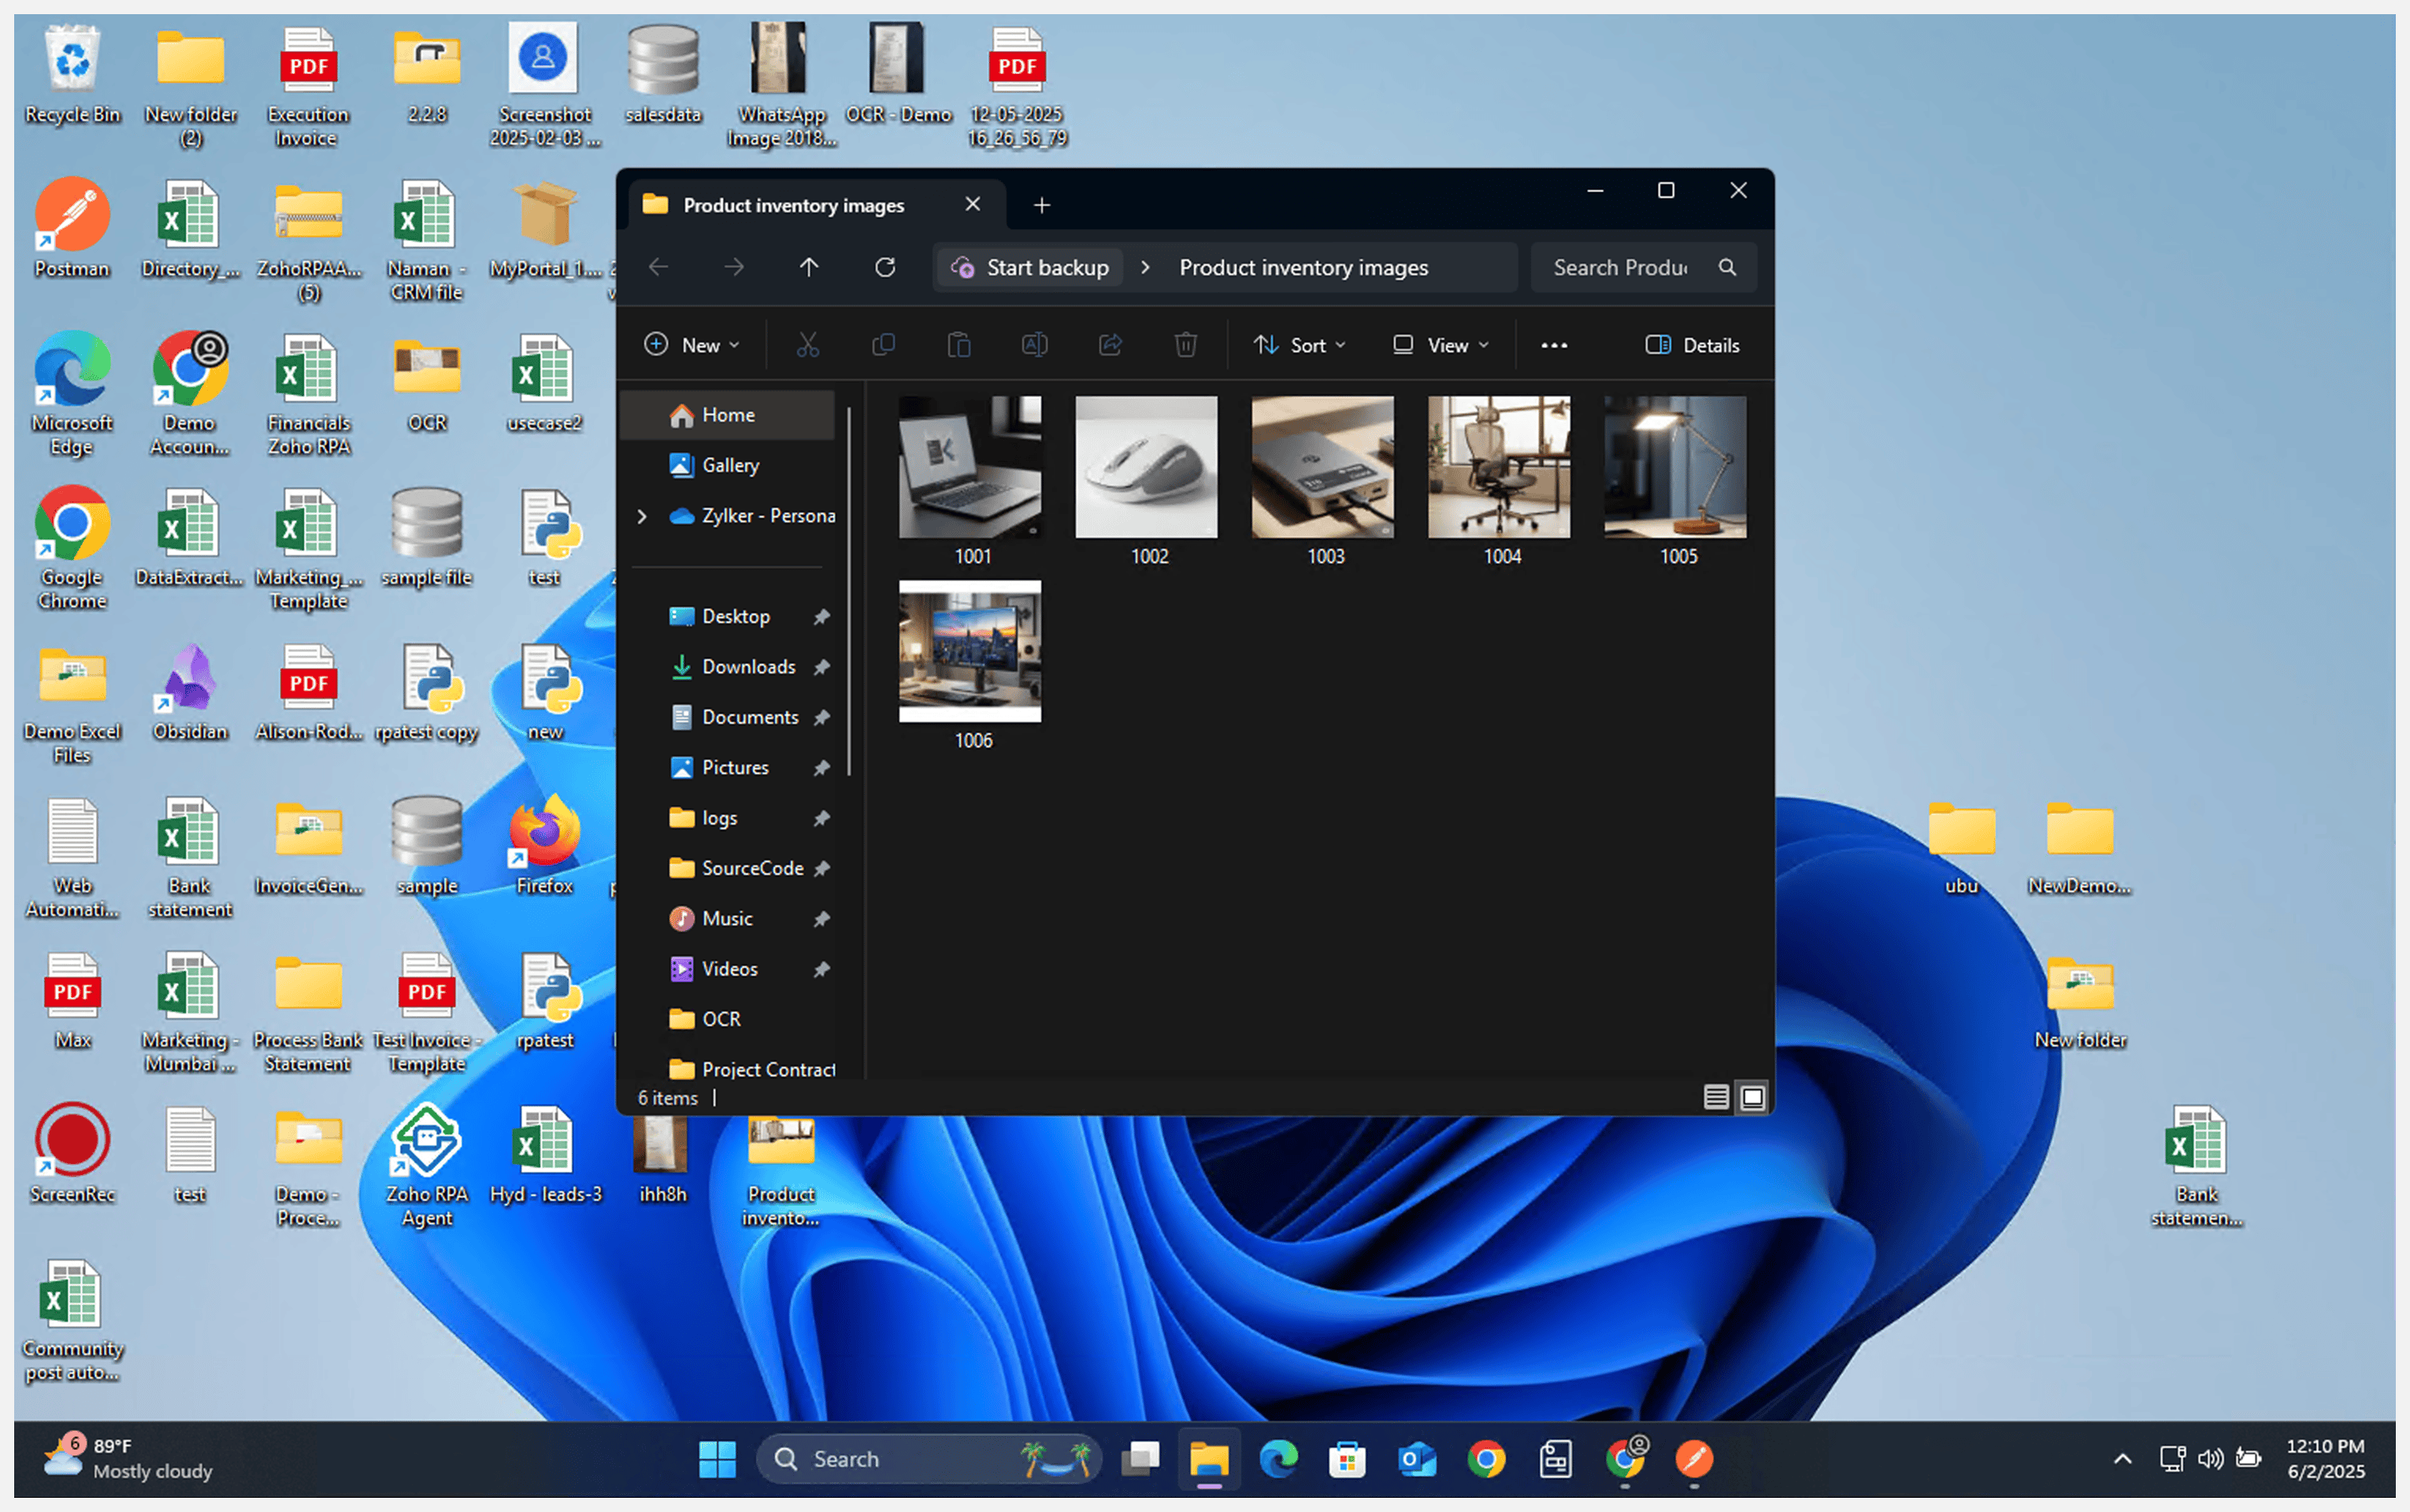Open the View dropdown menu
This screenshot has height=1512, width=2410.
point(1441,345)
